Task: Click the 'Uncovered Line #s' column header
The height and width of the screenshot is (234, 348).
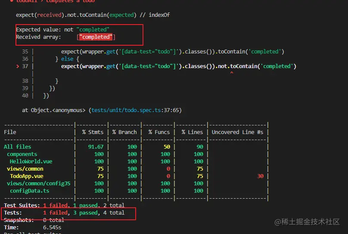Action: point(237,132)
